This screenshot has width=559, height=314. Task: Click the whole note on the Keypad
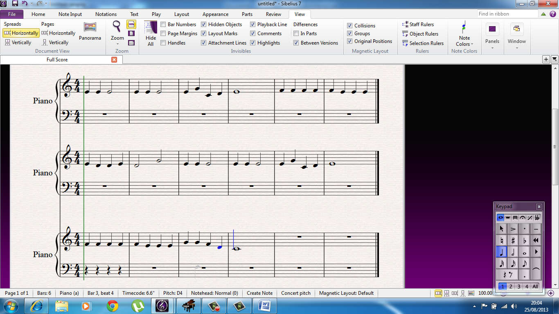pos(525,252)
